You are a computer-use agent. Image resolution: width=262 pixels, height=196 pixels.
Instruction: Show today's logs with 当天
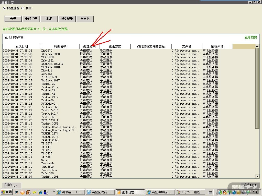[13, 19]
